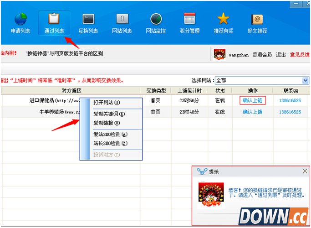
Task: Click 在线 status in 进口保健品 row
Action: click(220, 100)
